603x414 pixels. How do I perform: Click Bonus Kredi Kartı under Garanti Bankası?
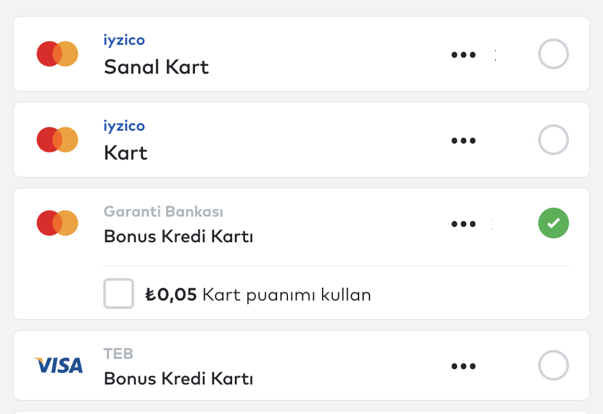178,236
